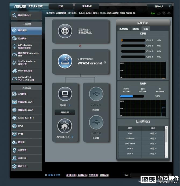Open Guest Network (访客网络) page
Viewport: 180px width, 186px height.
click(x=26, y=38)
